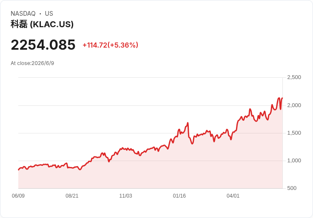Click the 2,000 price axis label
Screen dimensions: 313x218
click(294, 105)
